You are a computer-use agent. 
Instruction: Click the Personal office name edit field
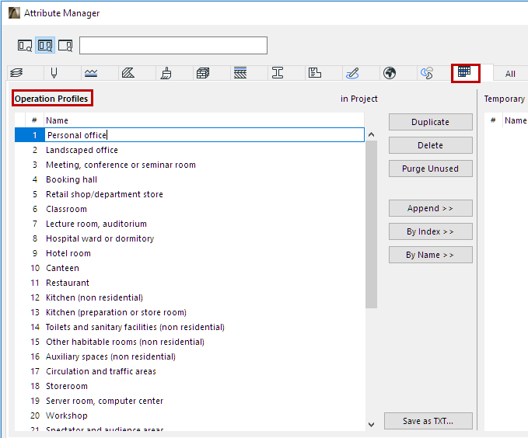coord(204,135)
